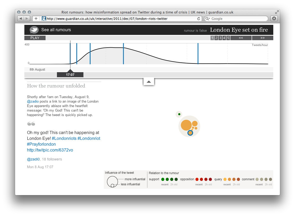
Task: Click the reload icon in the address bar
Action: pos(199,19)
